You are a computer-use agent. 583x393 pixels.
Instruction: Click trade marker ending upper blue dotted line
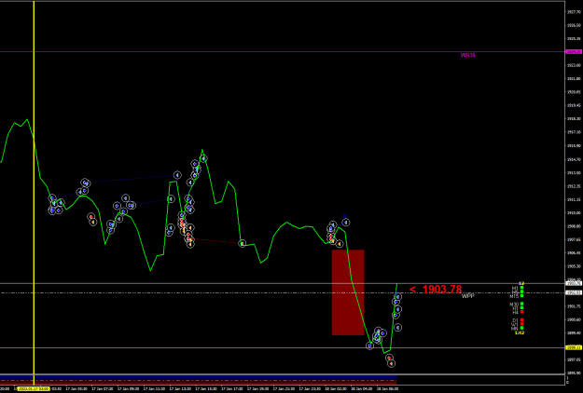tap(177, 175)
